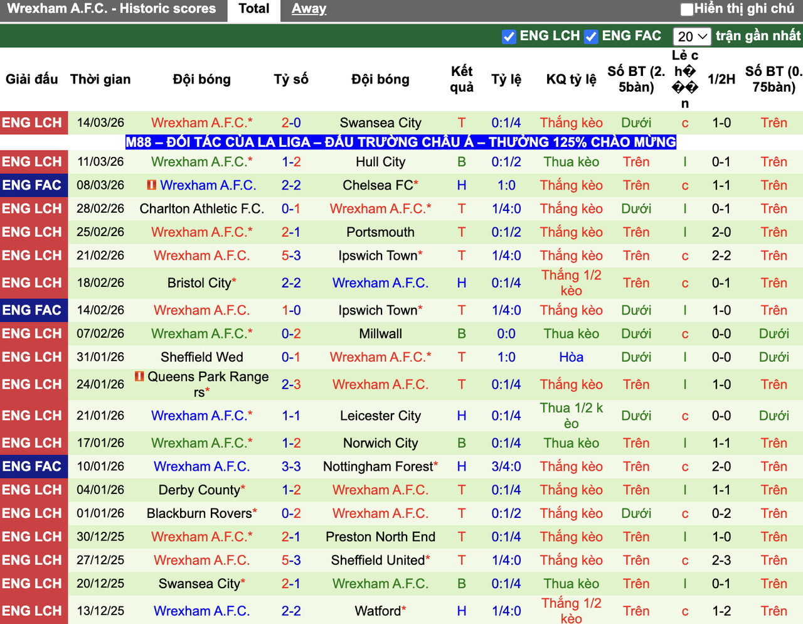The width and height of the screenshot is (803, 624).
Task: Open the 20 recent matches dropdown
Action: [692, 36]
